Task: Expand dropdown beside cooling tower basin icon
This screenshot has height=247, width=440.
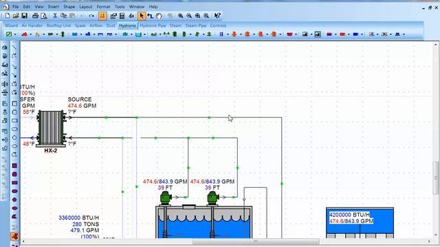Action: pos(144,34)
